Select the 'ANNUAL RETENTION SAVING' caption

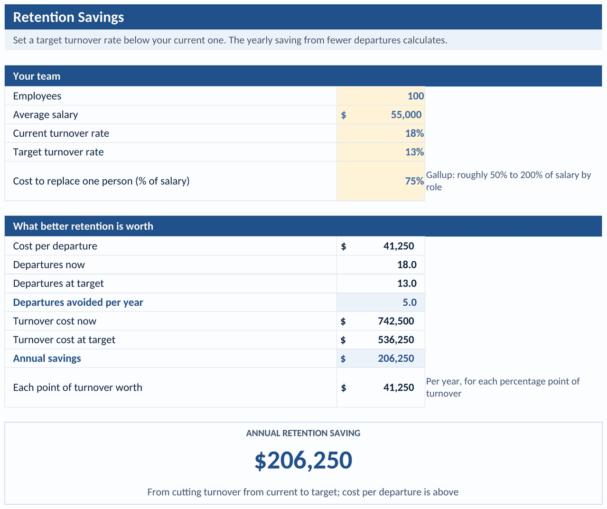(303, 433)
